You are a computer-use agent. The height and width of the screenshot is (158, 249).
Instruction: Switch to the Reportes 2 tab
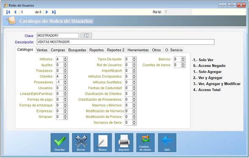(x=115, y=50)
